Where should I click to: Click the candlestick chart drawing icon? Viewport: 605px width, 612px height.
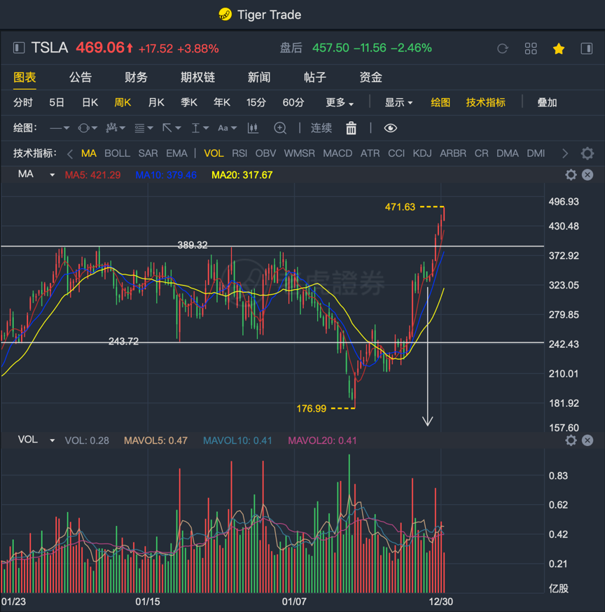tap(253, 128)
